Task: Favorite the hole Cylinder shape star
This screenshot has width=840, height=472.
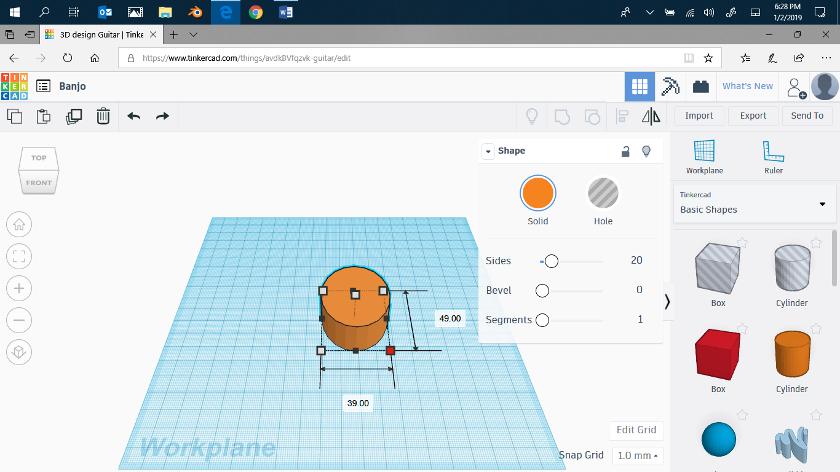Action: point(816,243)
